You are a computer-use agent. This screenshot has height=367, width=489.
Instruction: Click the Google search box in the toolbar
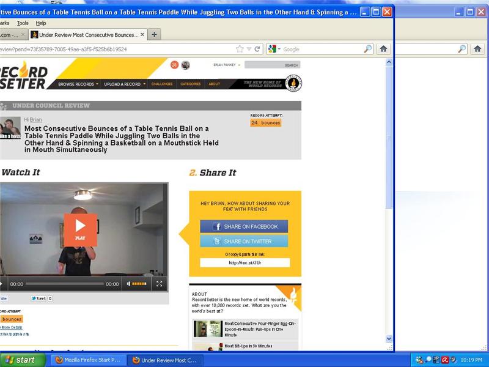[x=323, y=49]
